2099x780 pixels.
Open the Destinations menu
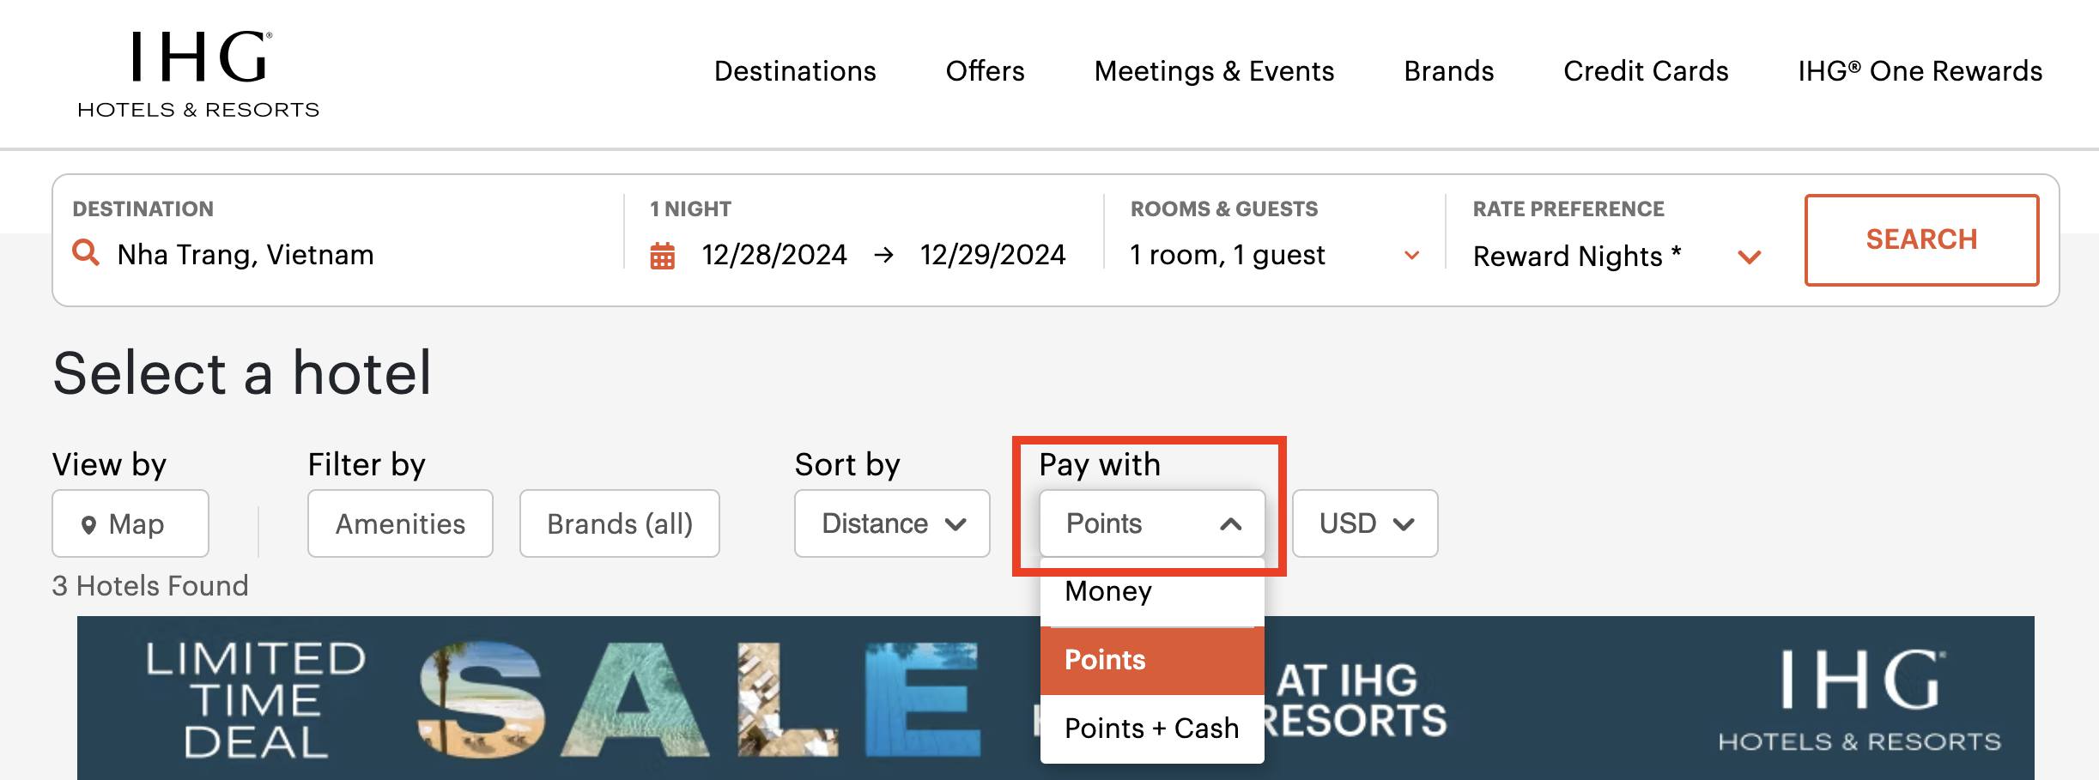794,71
